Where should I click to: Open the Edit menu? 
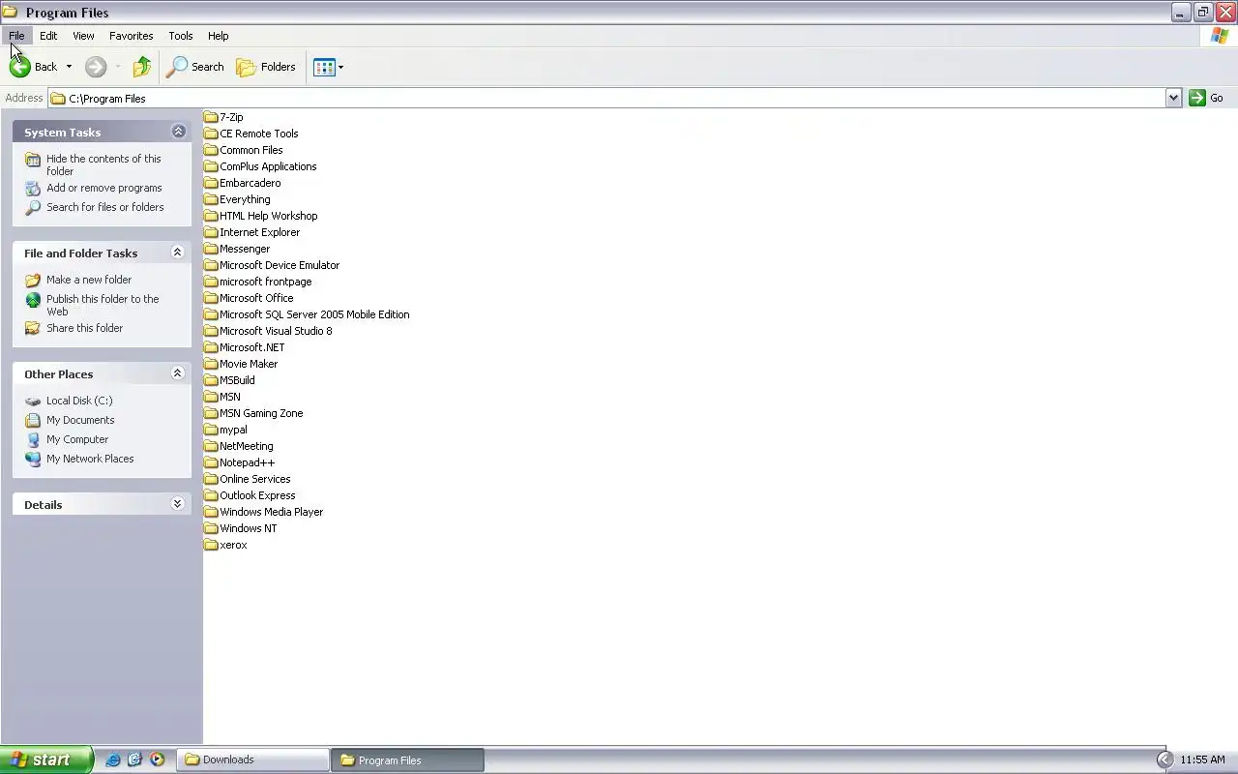pyautogui.click(x=48, y=36)
